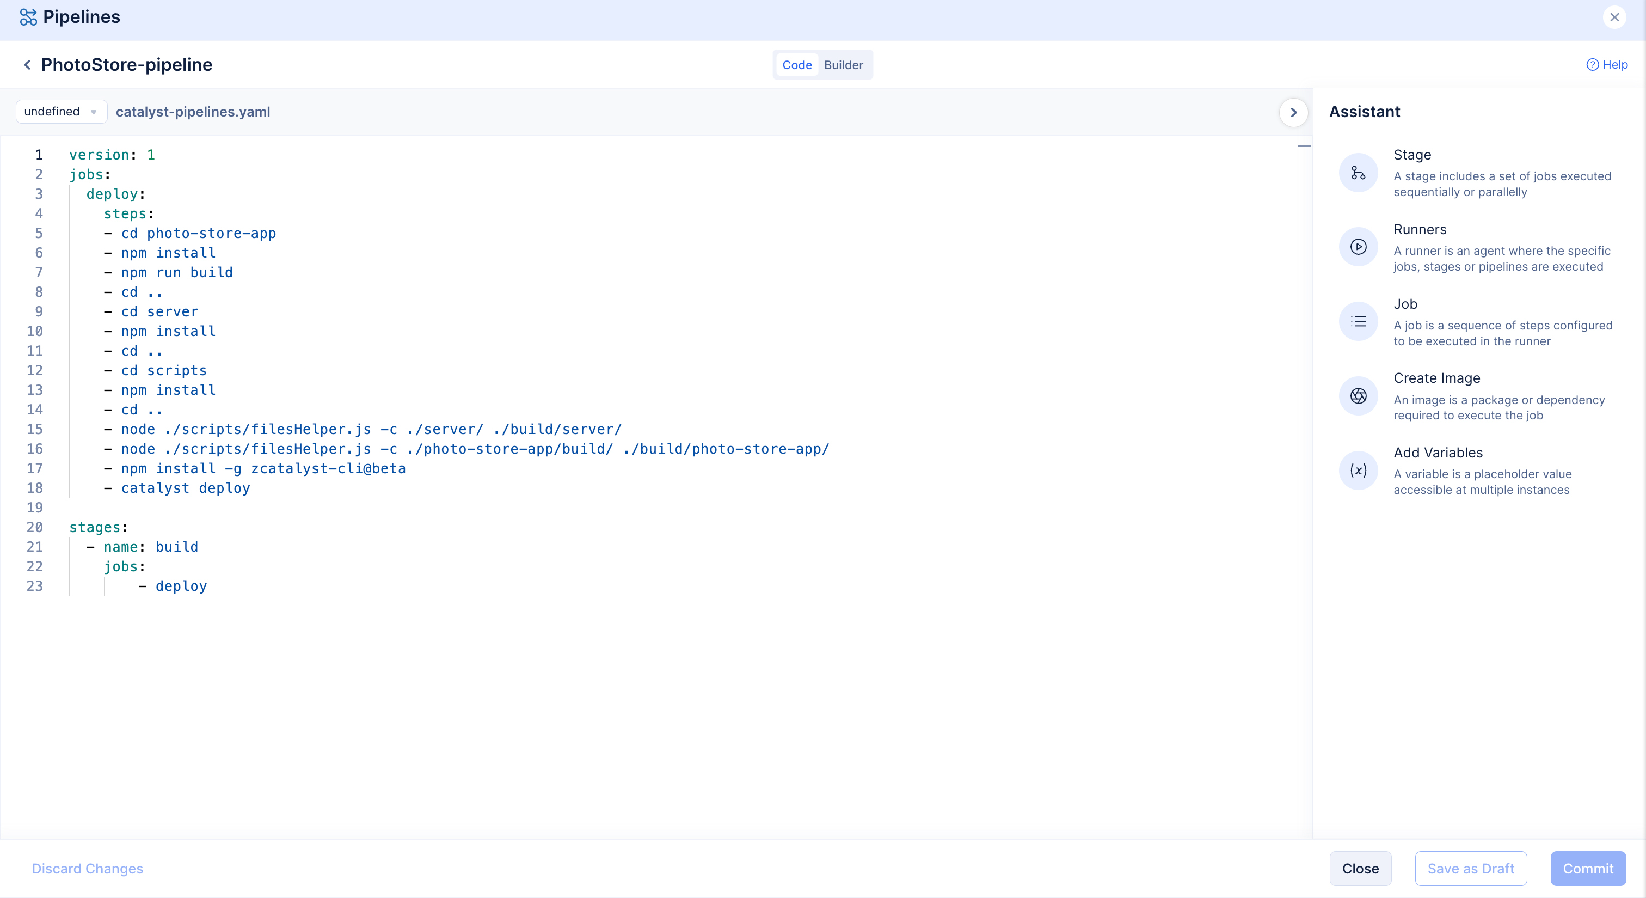Click the Add Variables (x) icon
This screenshot has height=898, width=1646.
(1358, 471)
